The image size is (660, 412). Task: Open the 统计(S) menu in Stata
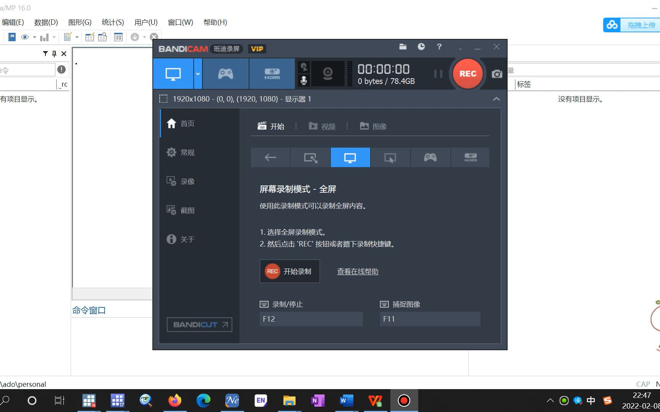[113, 23]
